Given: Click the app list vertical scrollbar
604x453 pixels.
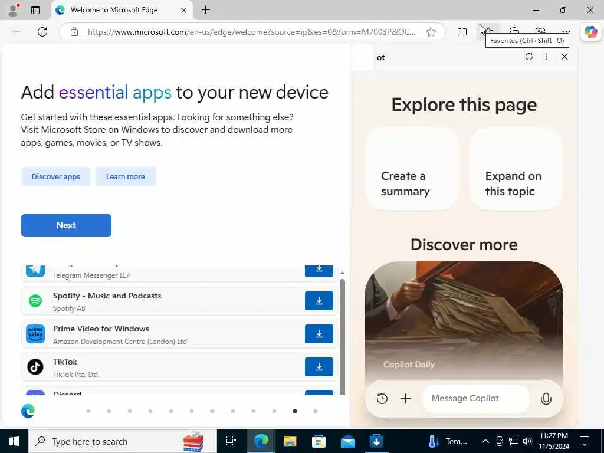Looking at the screenshot, I should pos(342,337).
